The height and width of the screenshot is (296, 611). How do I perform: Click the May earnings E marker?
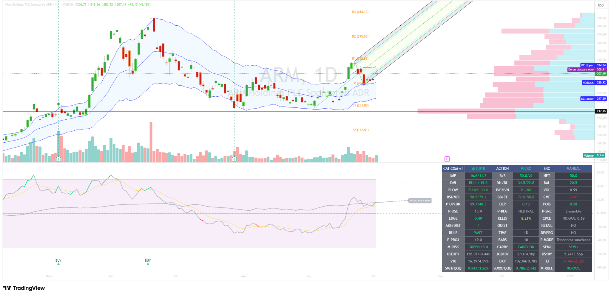coord(58,159)
